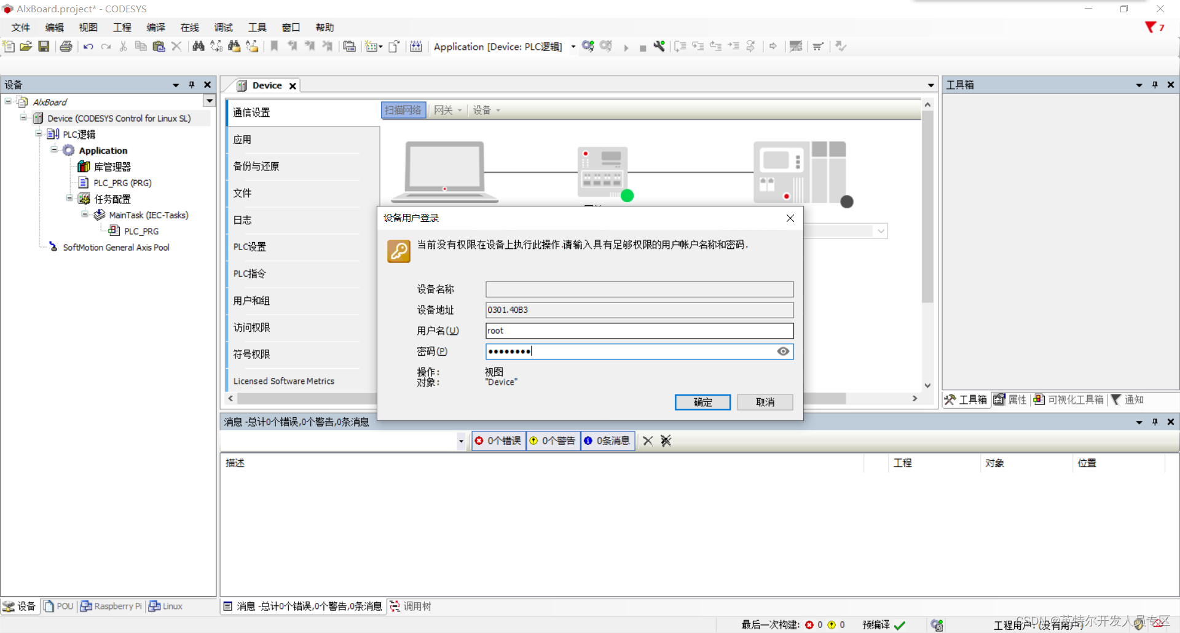Toggle the 0条消息 message filter
The height and width of the screenshot is (633, 1180).
(x=608, y=441)
